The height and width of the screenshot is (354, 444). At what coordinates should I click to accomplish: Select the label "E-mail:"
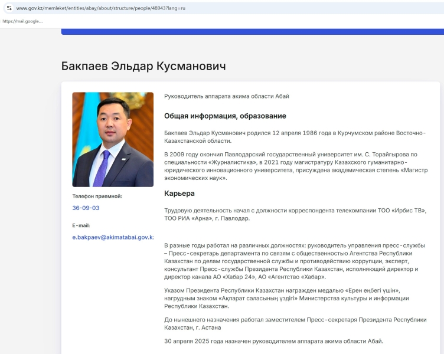(81, 225)
